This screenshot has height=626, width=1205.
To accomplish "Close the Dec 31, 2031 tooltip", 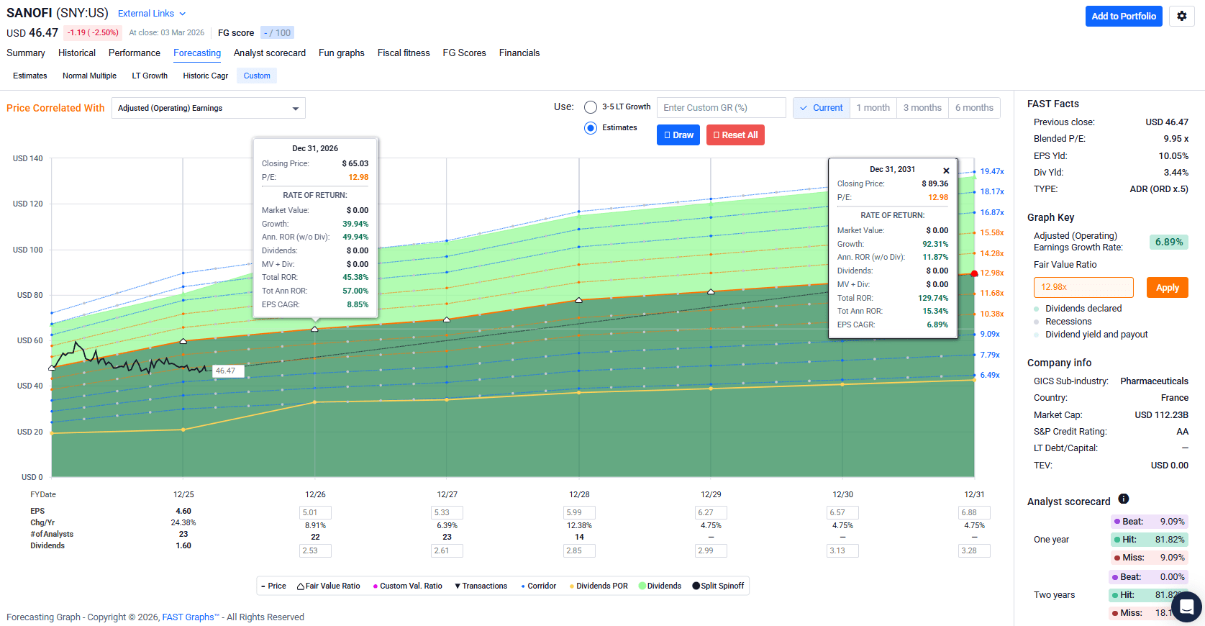I will point(946,171).
